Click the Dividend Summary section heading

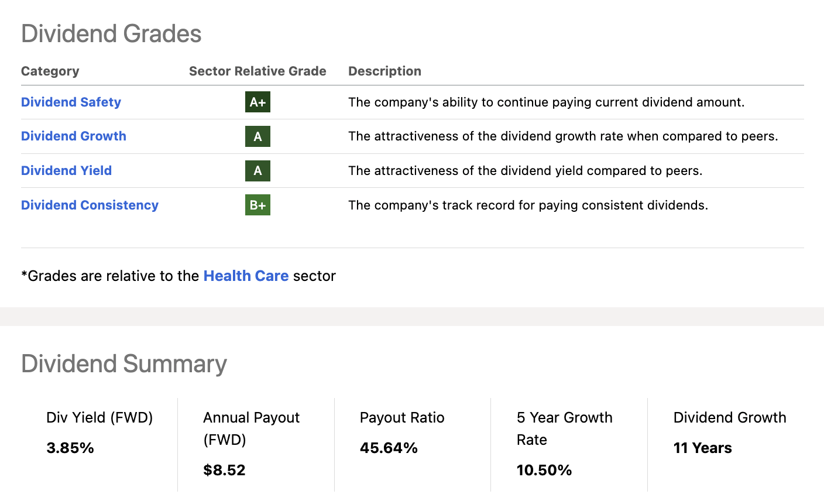tap(124, 364)
